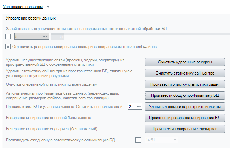Click the "Управление базами данных" section title

point(31,18)
